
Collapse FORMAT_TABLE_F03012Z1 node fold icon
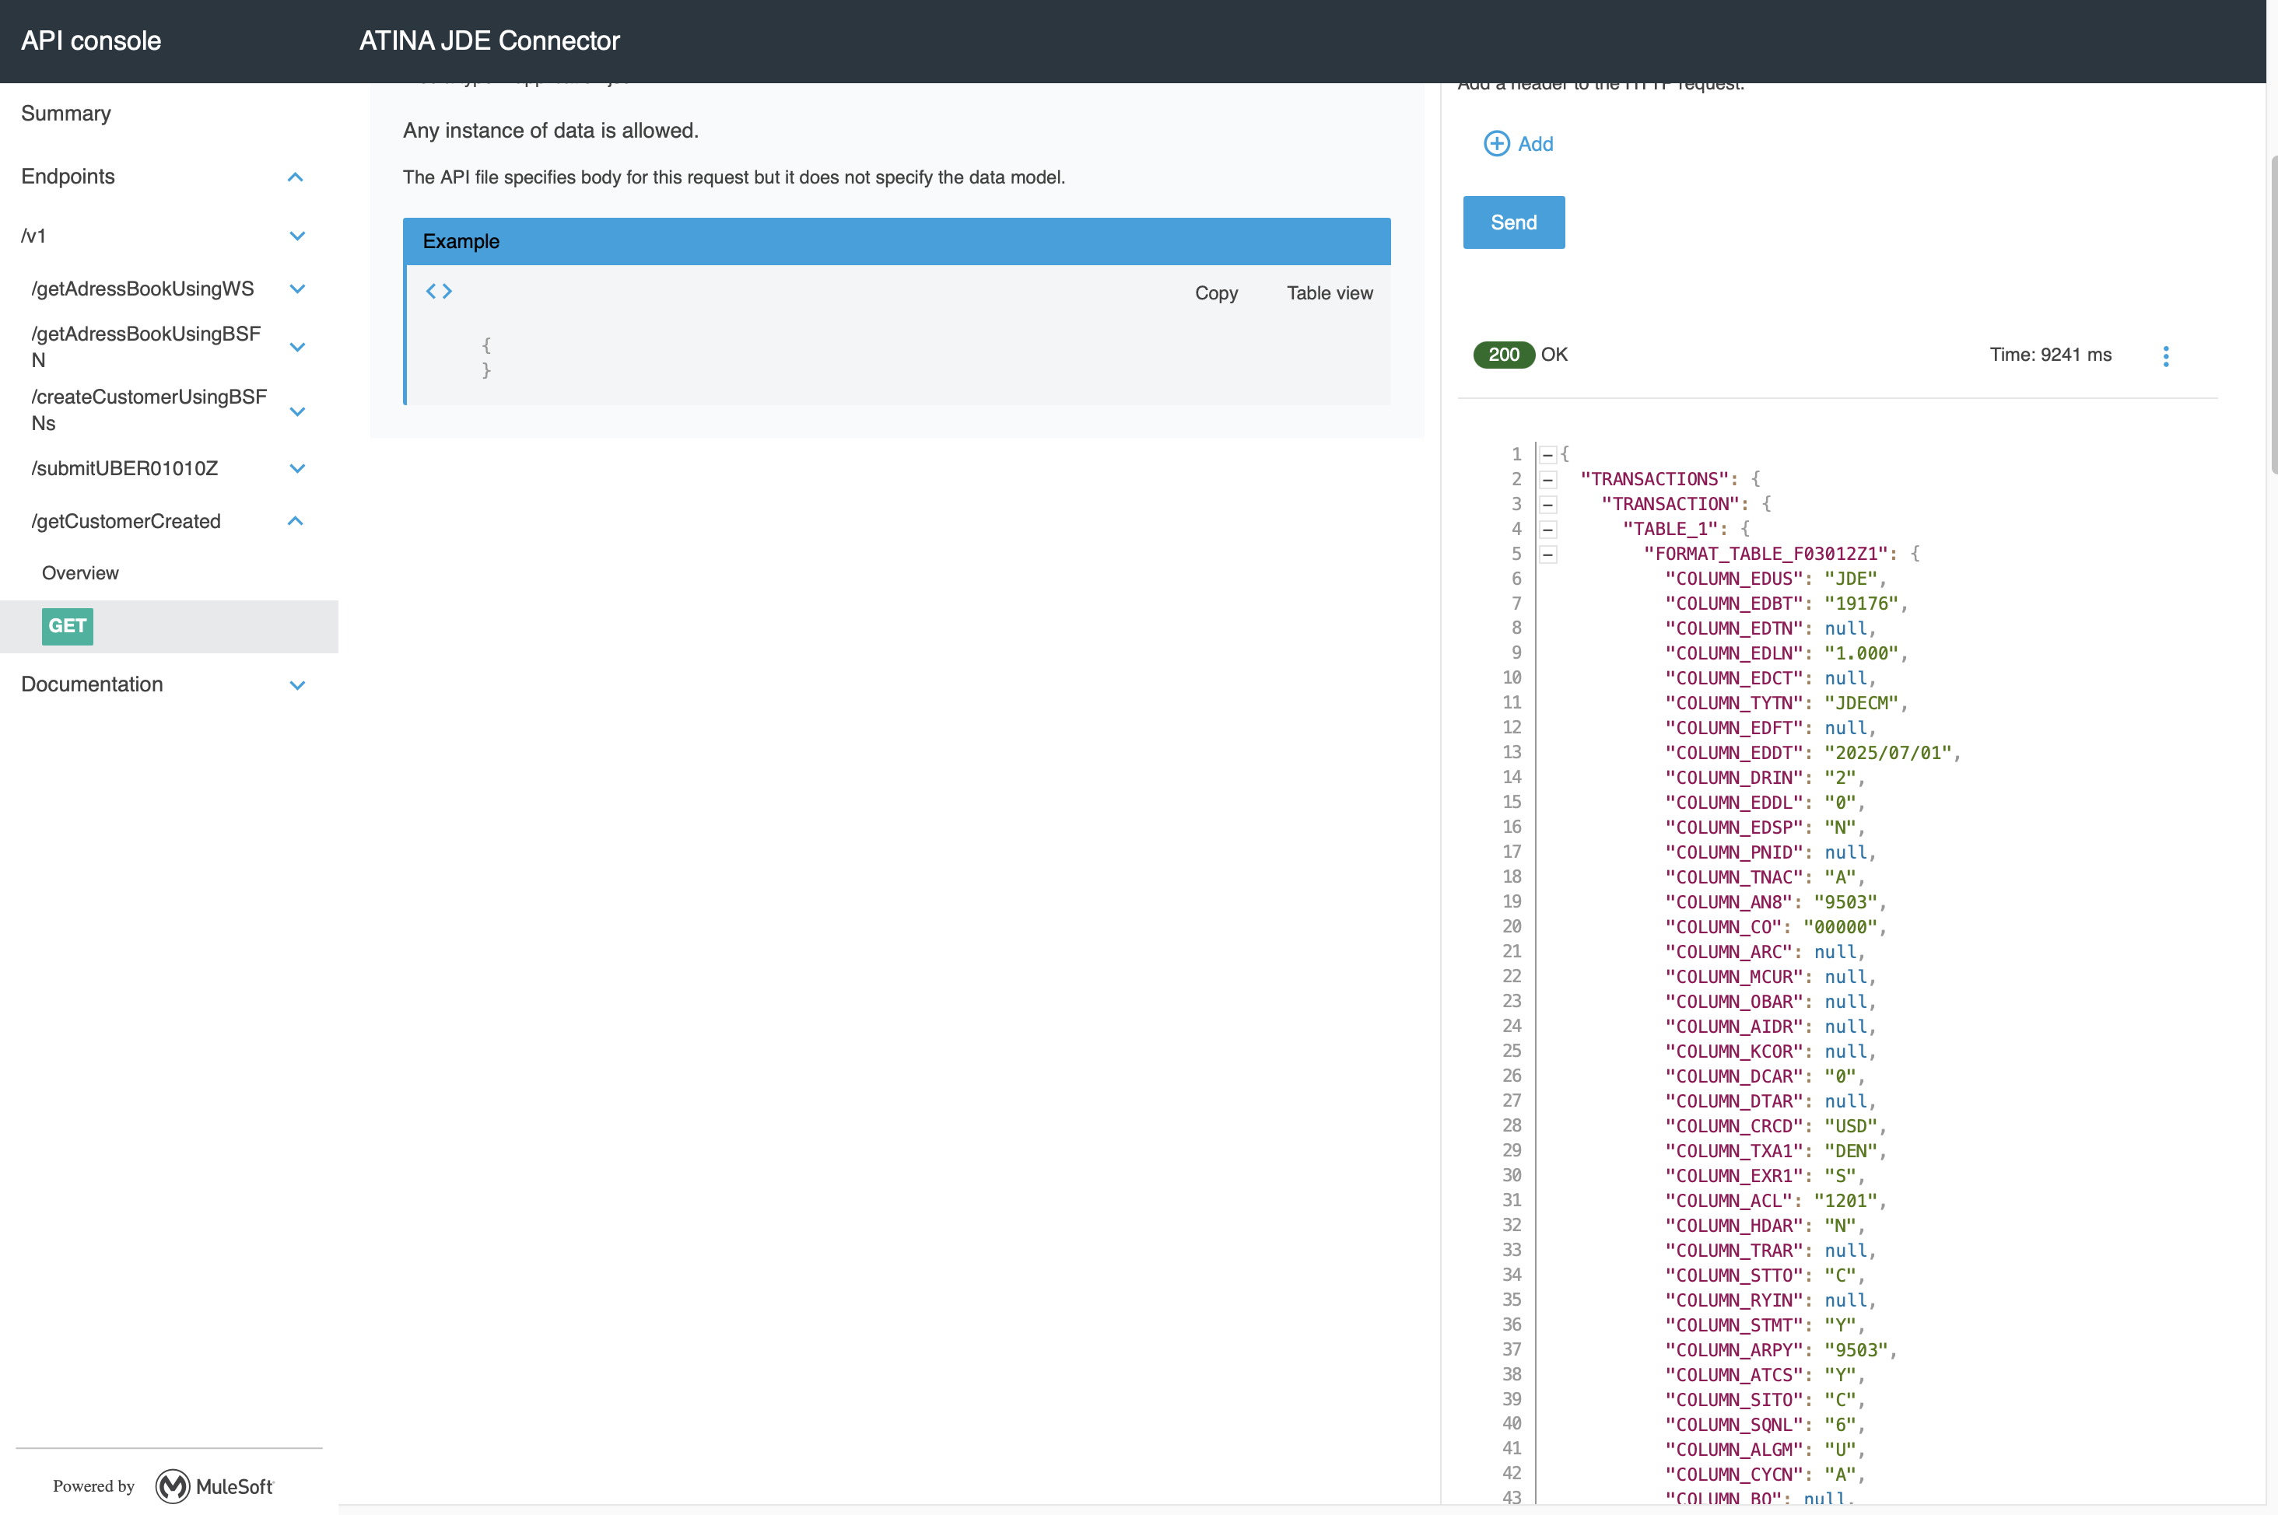coord(1547,555)
